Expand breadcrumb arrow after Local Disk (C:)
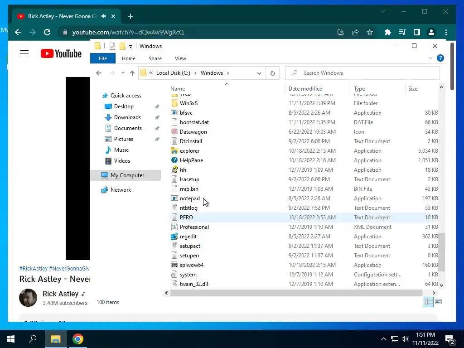The height and width of the screenshot is (348, 464). tap(195, 73)
